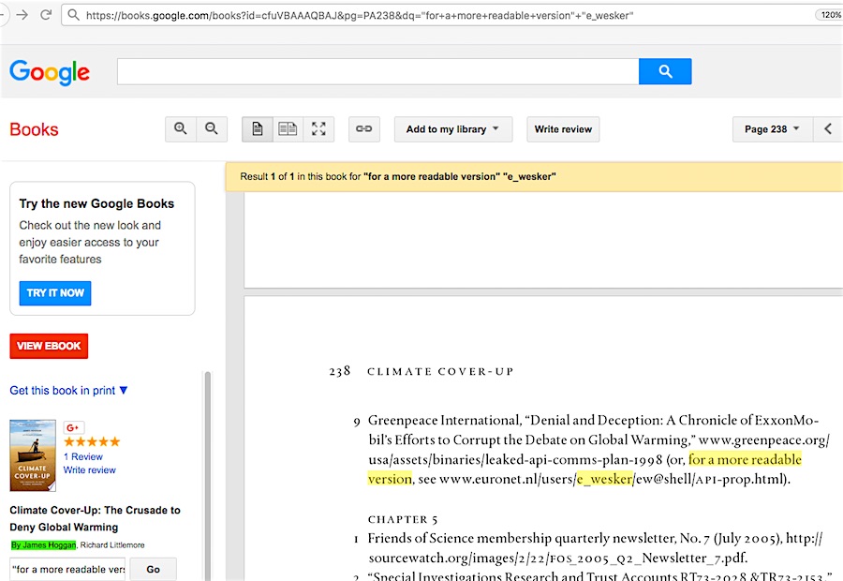This screenshot has height=581, width=843.
Task: Open the Add to my library dropdown
Action: point(452,129)
